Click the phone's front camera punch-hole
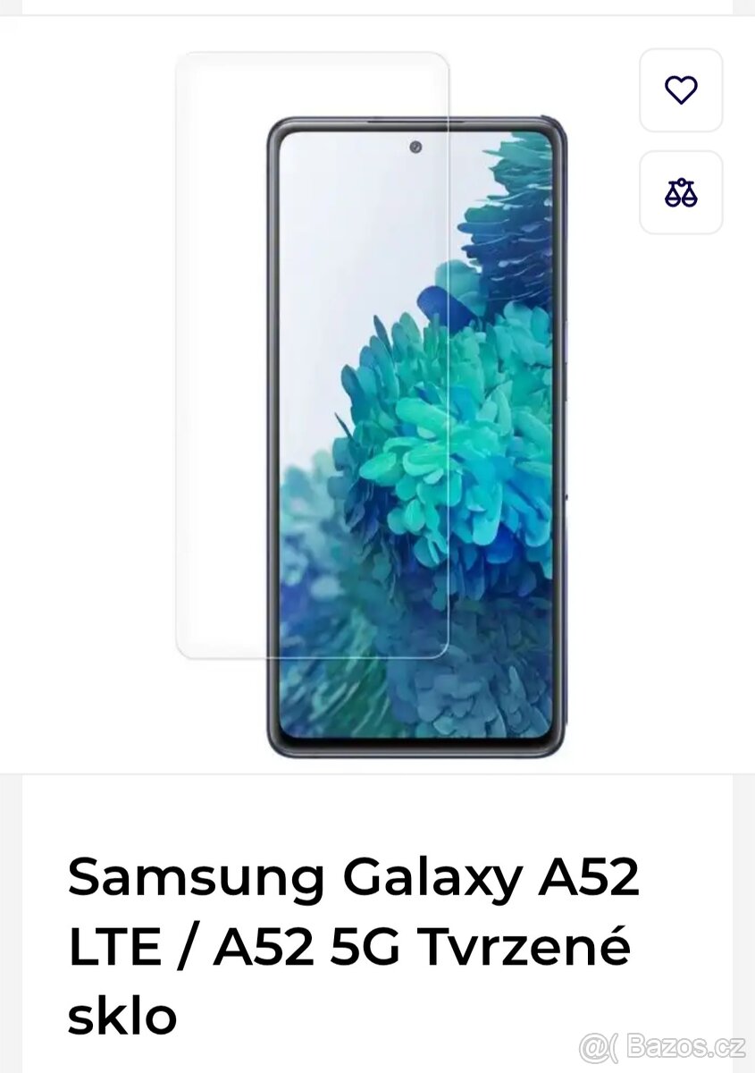The height and width of the screenshot is (1073, 755). pyautogui.click(x=415, y=147)
